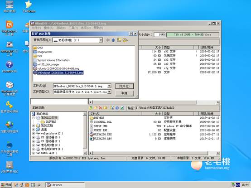This screenshot has height=188, width=251.
Task: Select System Volume Information folder
Action: click(51, 60)
